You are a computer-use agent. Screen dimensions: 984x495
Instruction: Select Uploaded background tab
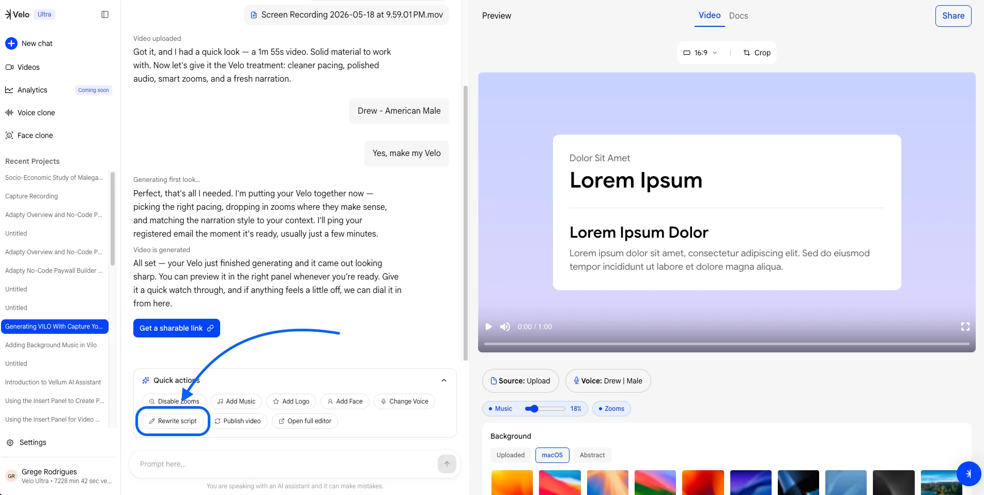511,455
